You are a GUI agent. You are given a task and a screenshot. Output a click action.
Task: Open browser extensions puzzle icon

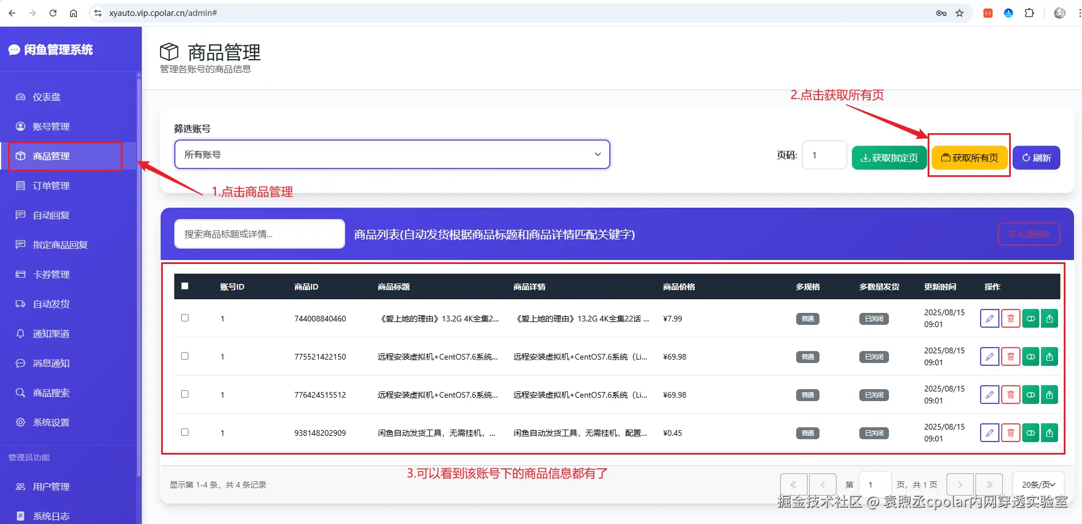point(1029,13)
